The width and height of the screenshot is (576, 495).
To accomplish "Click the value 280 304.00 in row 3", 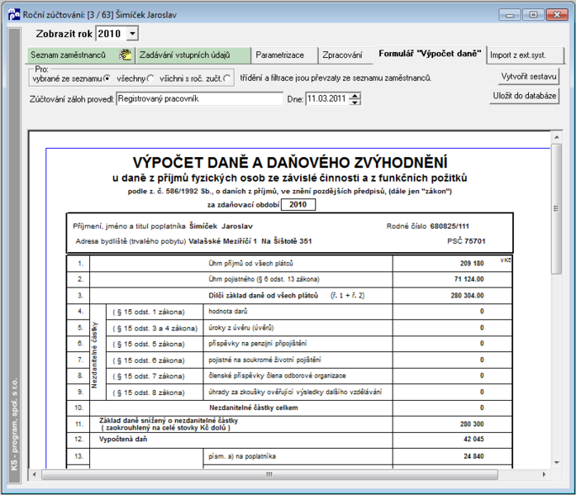I will 467,295.
